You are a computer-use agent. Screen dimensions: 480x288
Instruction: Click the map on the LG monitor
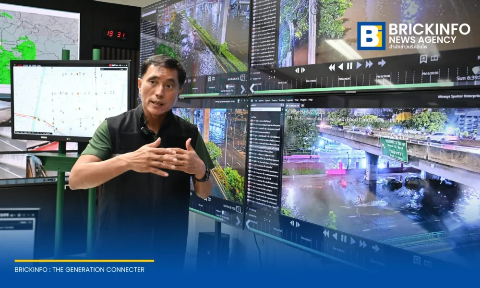click(x=70, y=101)
